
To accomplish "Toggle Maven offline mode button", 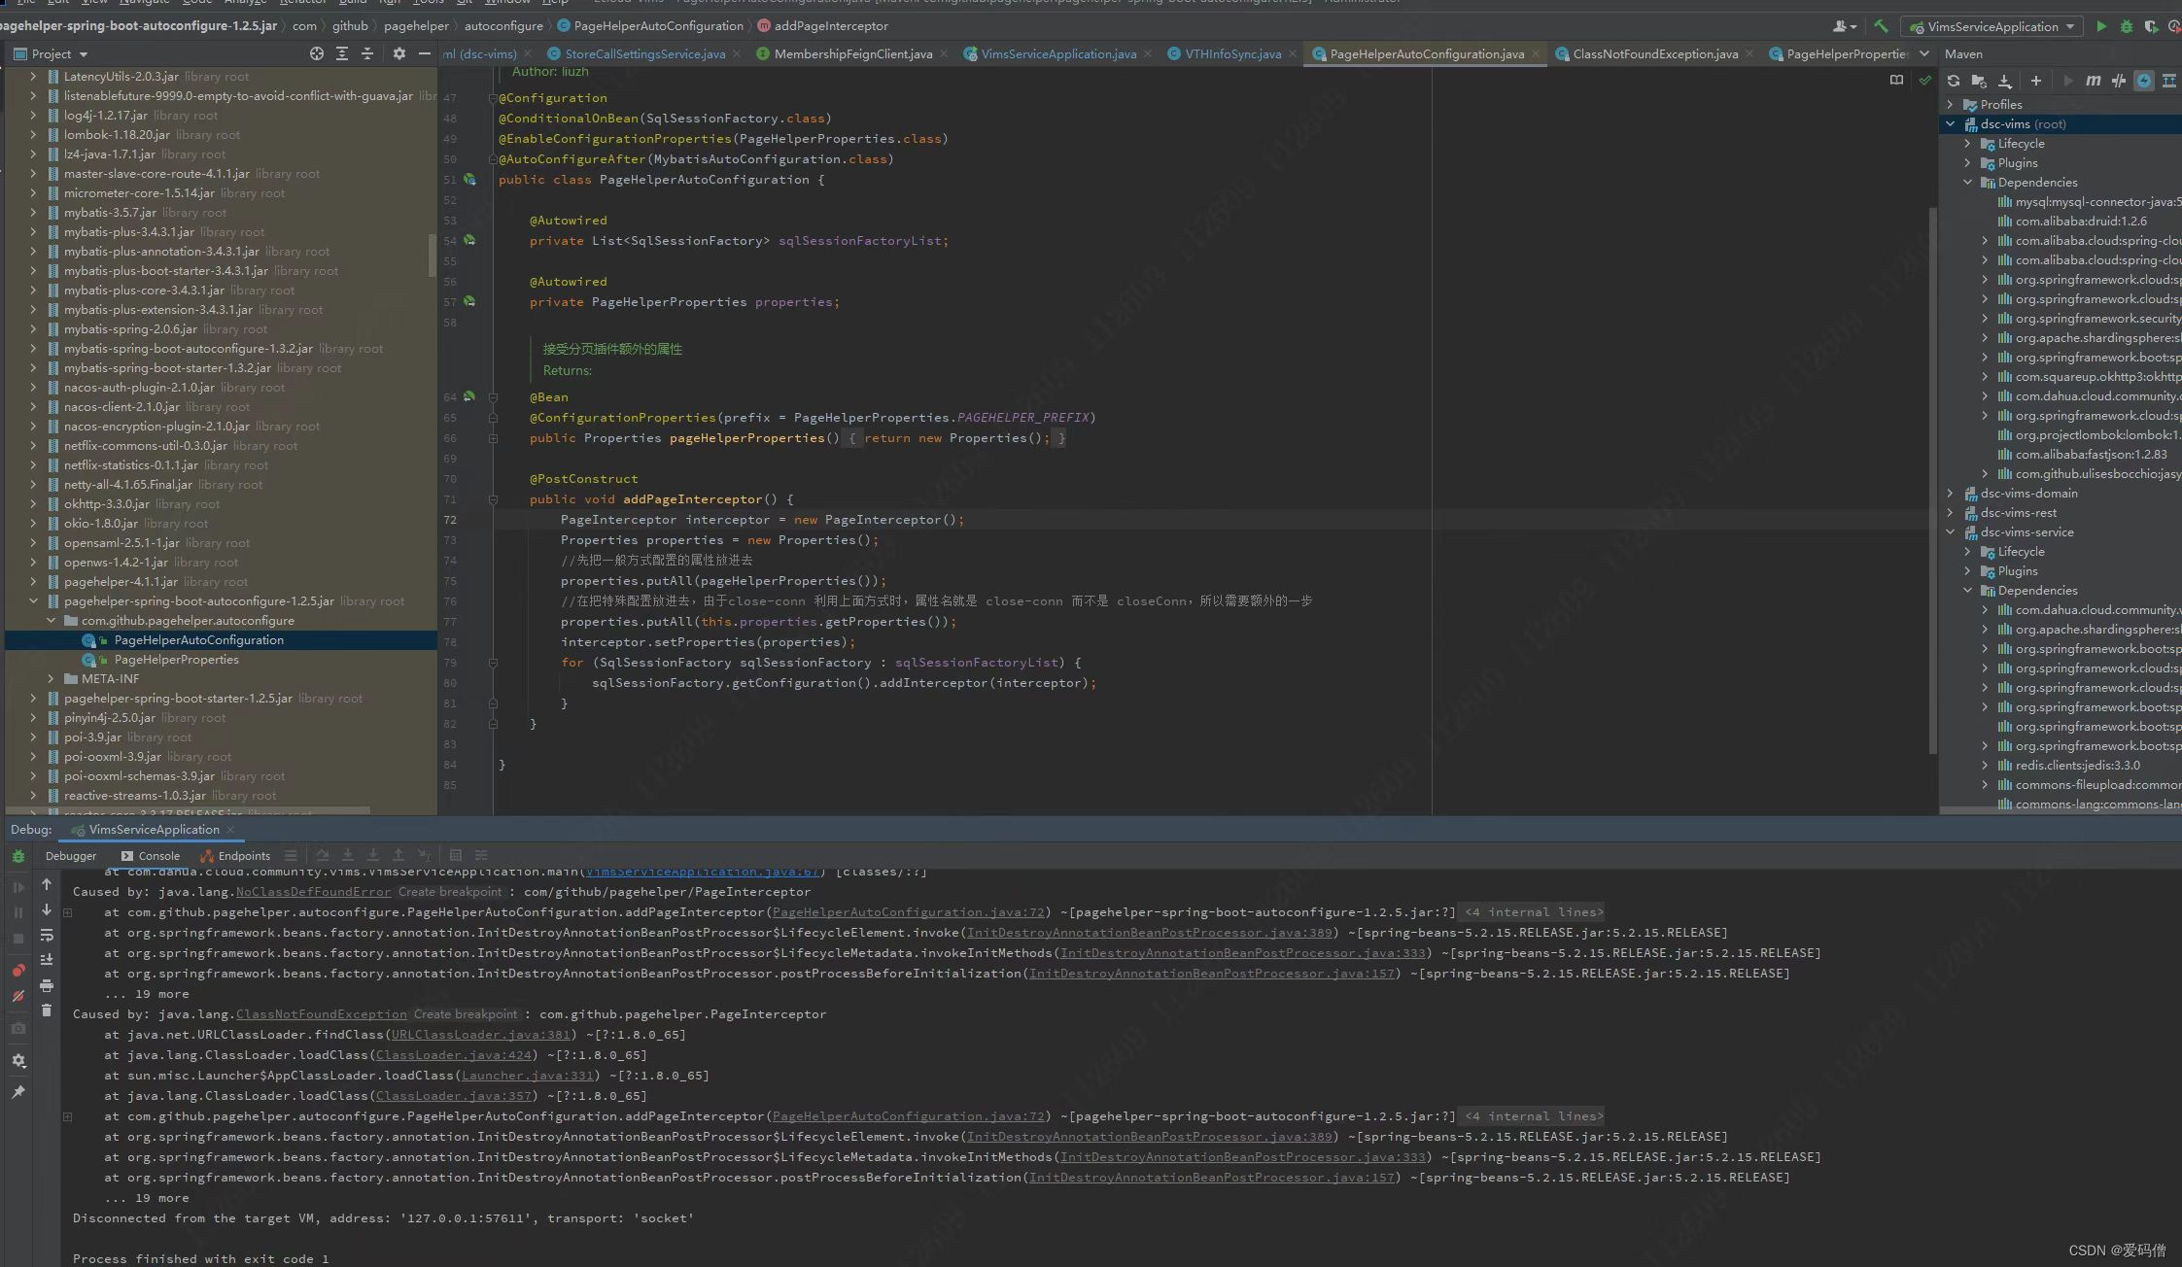I will 2119,81.
